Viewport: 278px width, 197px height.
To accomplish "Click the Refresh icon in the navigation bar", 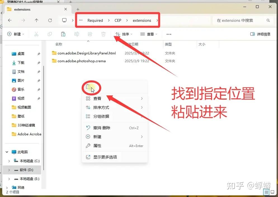I will pyautogui.click(x=50, y=20).
